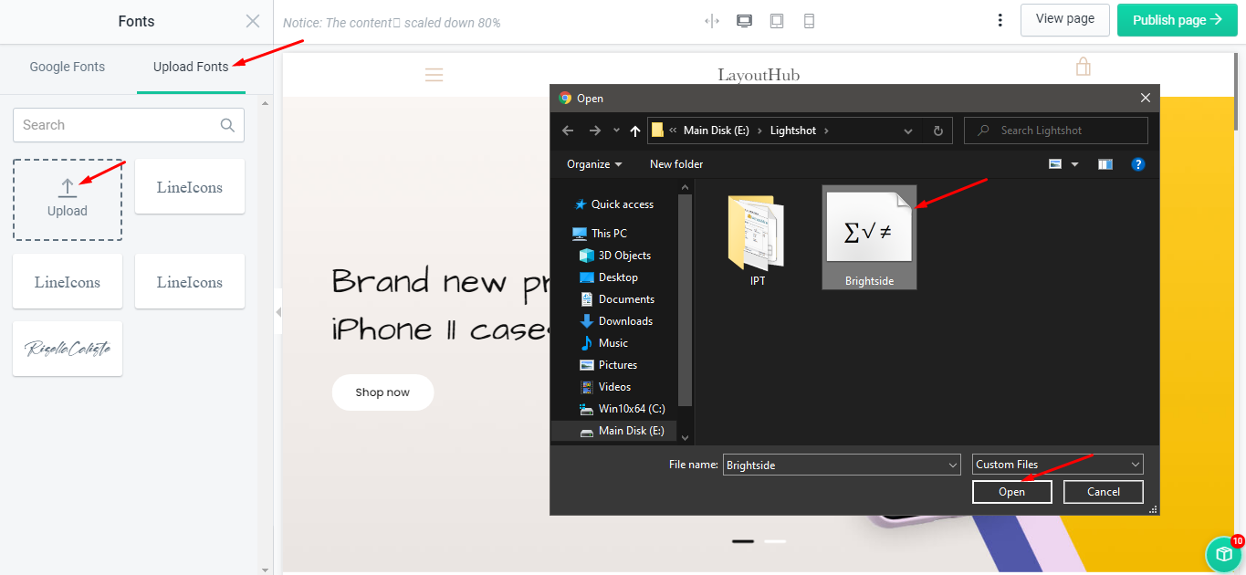Open Music in navigation pane
1246x575 pixels.
coord(603,343)
